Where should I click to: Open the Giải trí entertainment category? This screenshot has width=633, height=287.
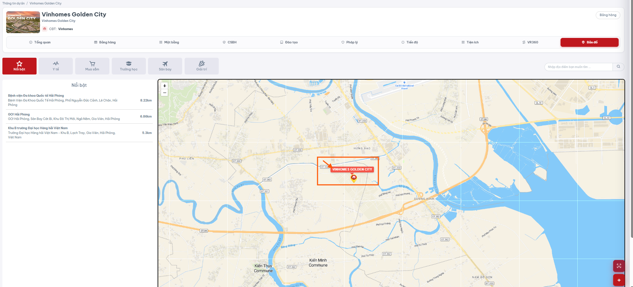(x=202, y=66)
